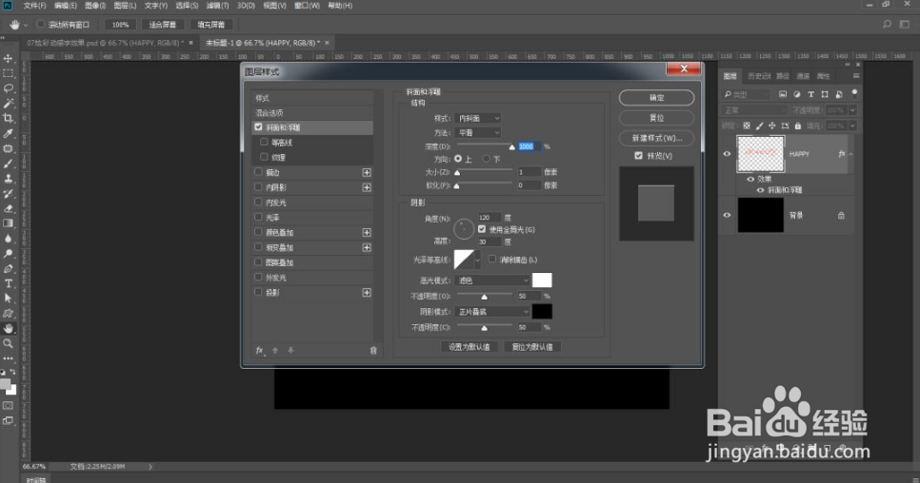Select the Zoom magnifier tool

tap(9, 343)
